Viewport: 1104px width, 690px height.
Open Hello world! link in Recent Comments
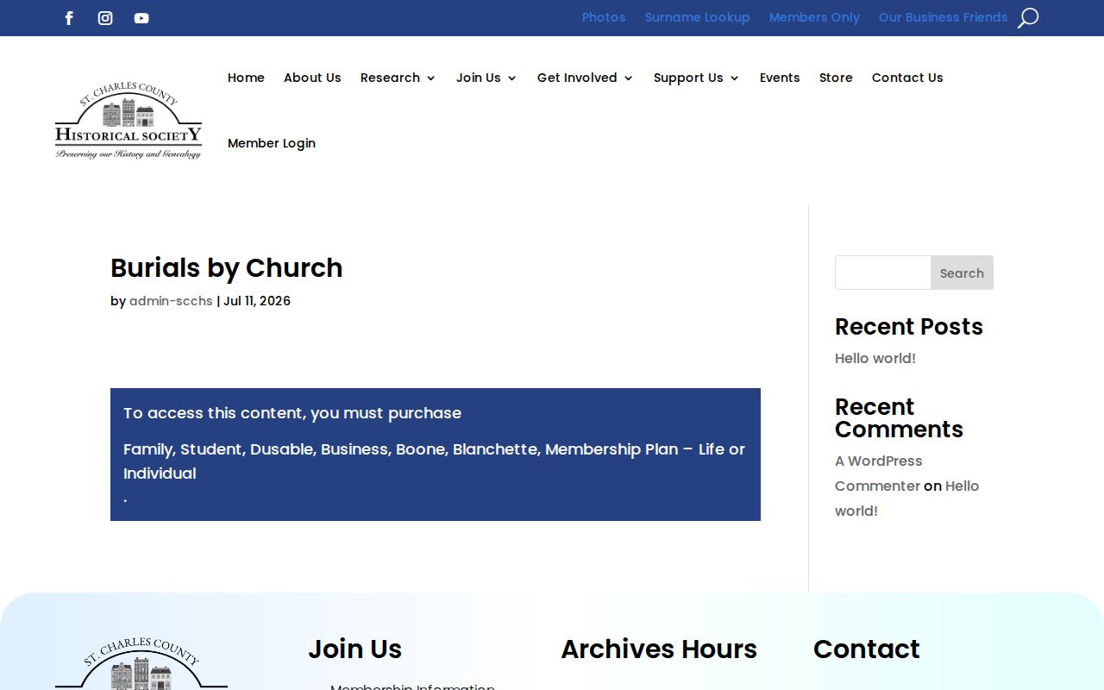click(x=907, y=499)
